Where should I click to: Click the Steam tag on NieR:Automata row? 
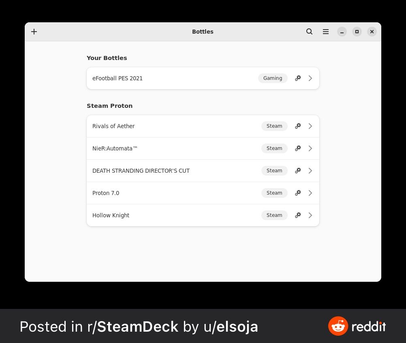[x=274, y=148]
